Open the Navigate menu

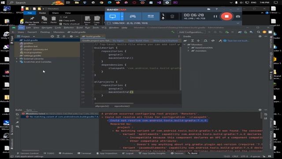coord(47,27)
